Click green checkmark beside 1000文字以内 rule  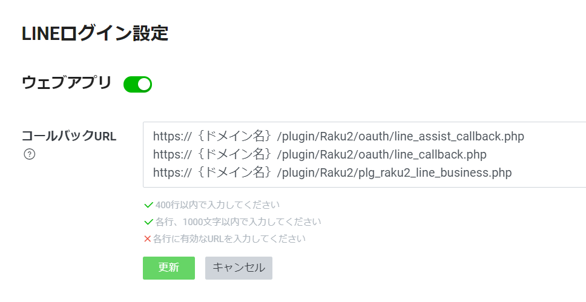[x=148, y=222]
